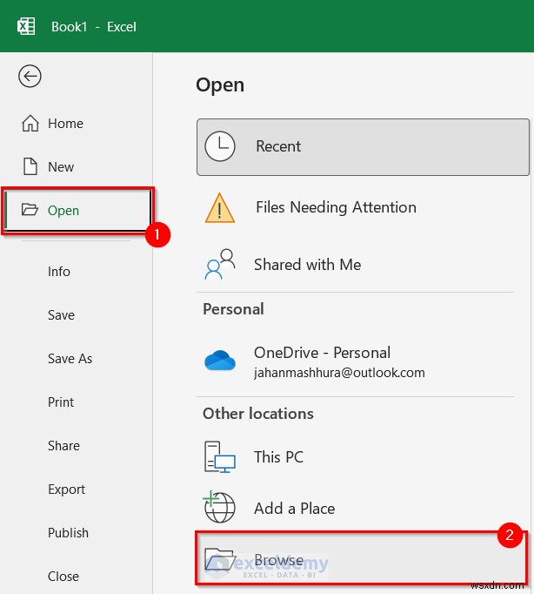The image size is (534, 594).
Task: Click the Shared with Me people icon
Action: pyautogui.click(x=220, y=264)
